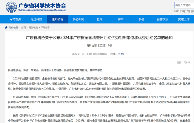
Task: Click the 通知公告 breadcrumb link
Action: coord(33,27)
